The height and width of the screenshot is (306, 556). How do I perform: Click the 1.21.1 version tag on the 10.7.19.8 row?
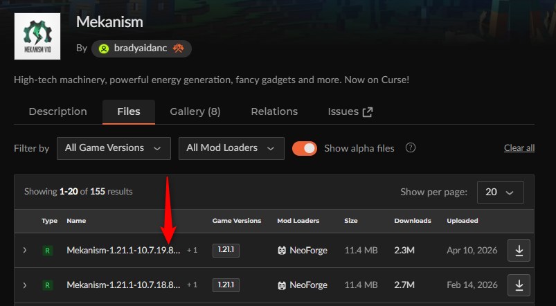pyautogui.click(x=226, y=251)
